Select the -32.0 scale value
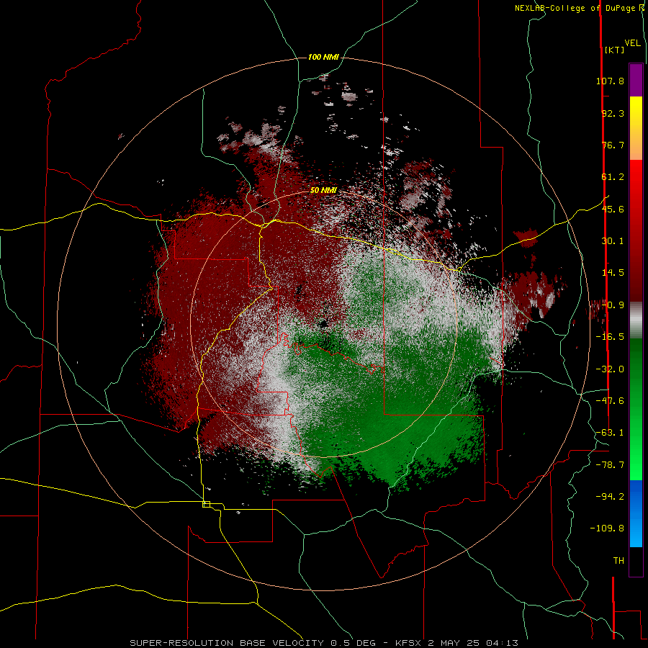 pos(610,369)
